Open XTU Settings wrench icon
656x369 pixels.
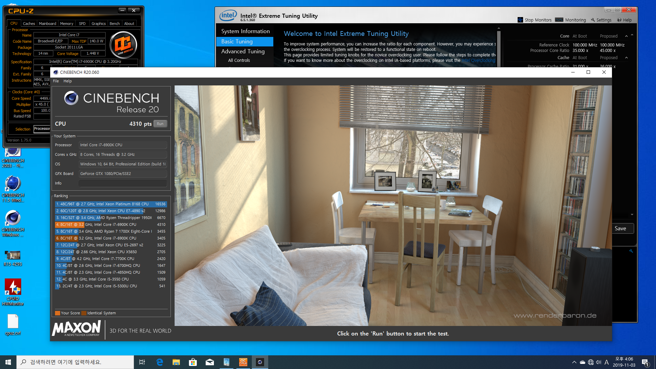point(593,20)
